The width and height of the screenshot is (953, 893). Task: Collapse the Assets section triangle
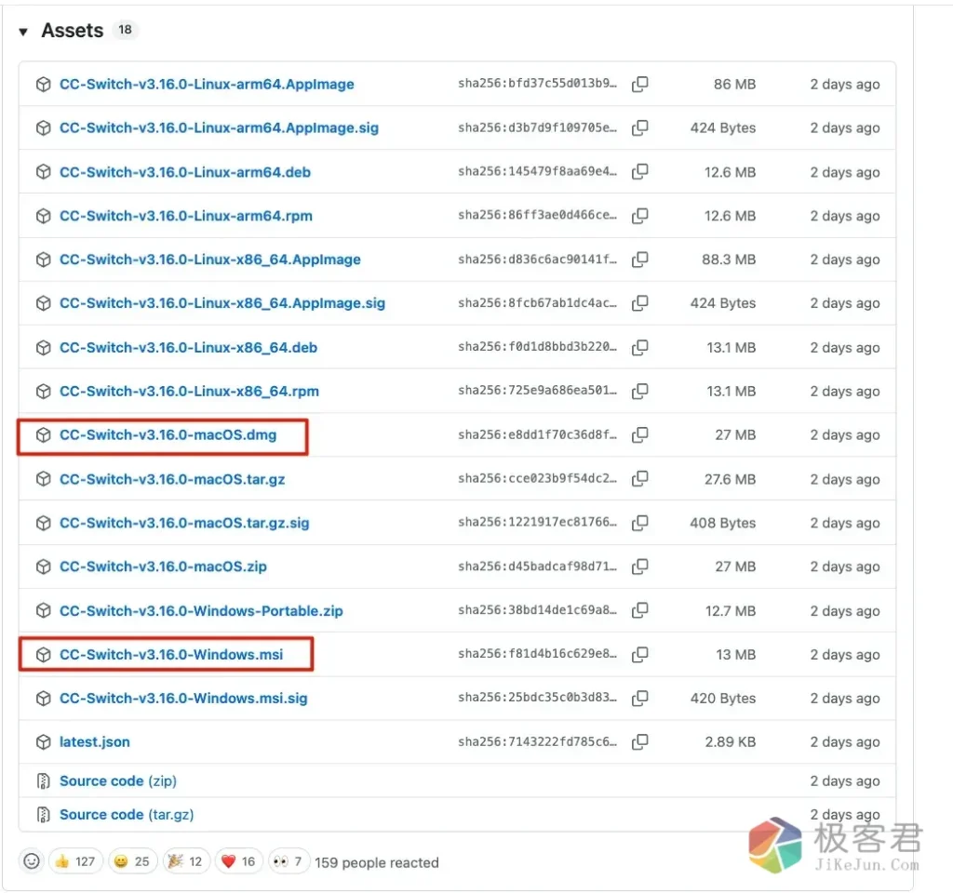(23, 32)
